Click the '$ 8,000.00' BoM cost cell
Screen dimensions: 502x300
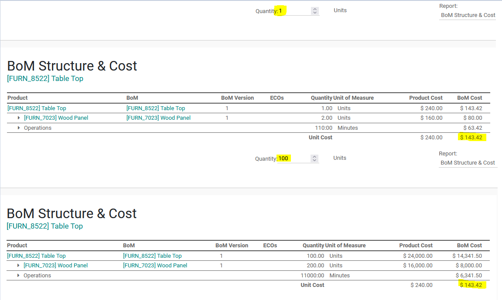click(x=469, y=266)
